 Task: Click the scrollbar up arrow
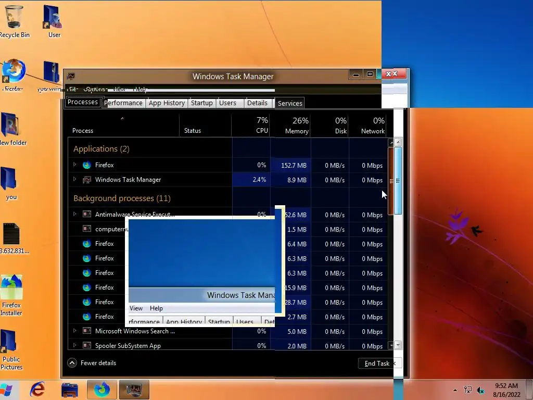coord(395,142)
